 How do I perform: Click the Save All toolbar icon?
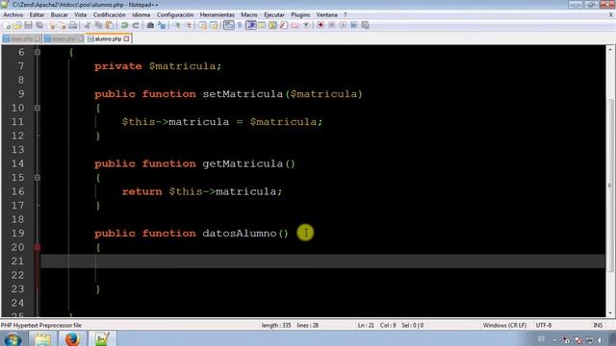(x=39, y=26)
